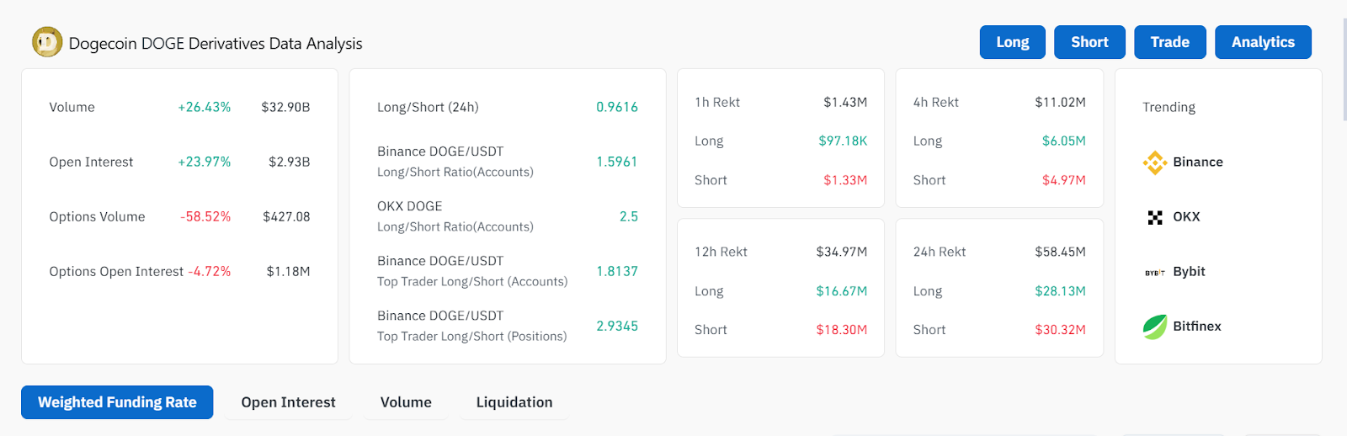Show the Liquidation tab
Viewport: 1347px width, 436px height.
pos(514,402)
